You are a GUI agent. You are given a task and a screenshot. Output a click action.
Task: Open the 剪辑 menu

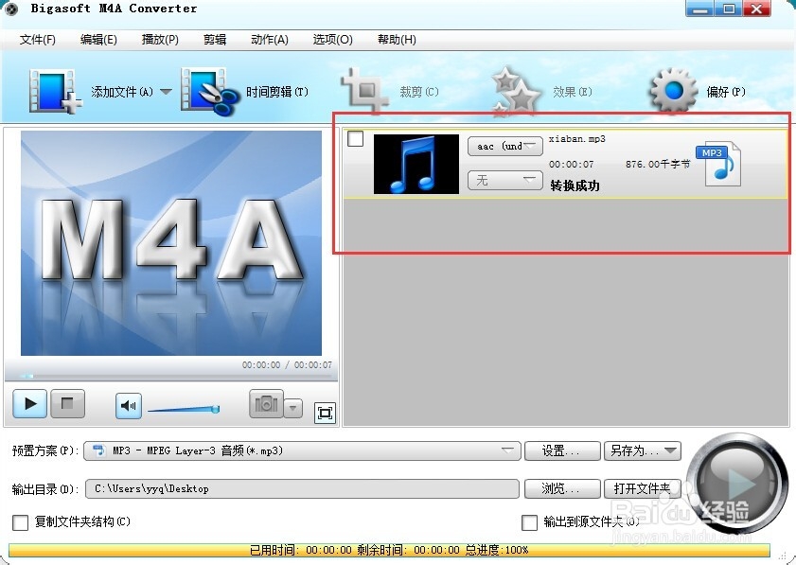point(215,40)
